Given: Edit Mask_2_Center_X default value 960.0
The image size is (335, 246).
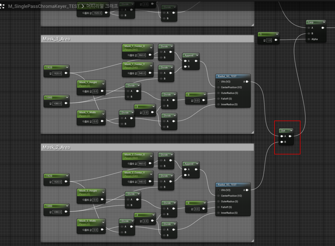Looking at the screenshot, I should click(x=142, y=164).
